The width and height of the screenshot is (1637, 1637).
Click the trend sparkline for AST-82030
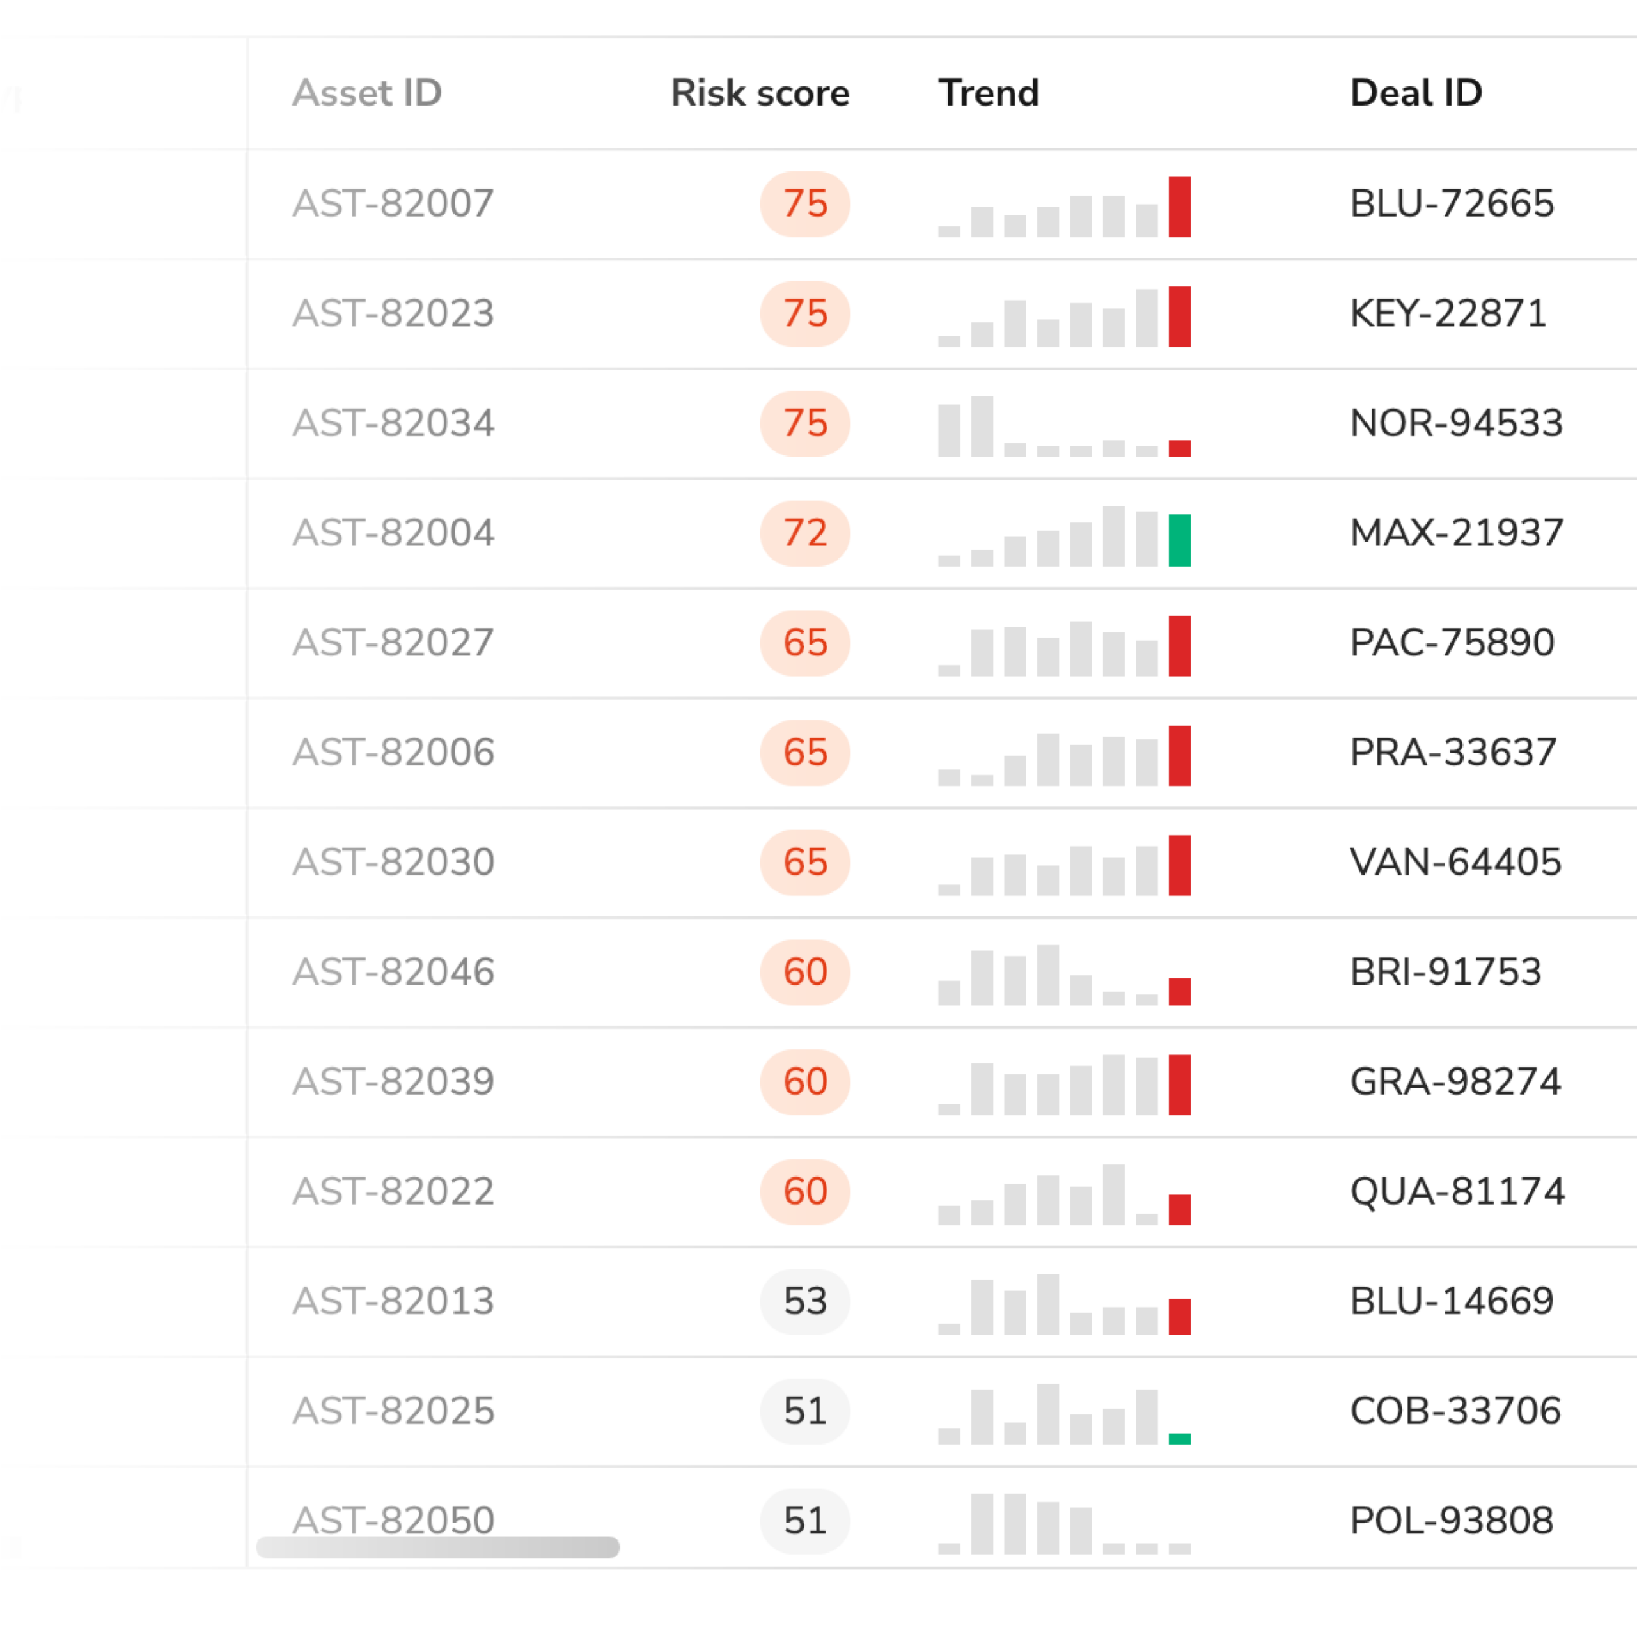1064,865
